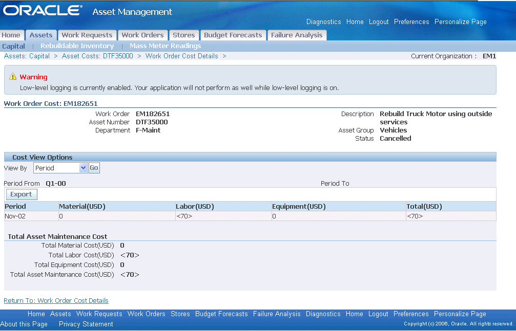516x331 pixels.
Task: Click Home link in top header
Action: [x=355, y=21]
